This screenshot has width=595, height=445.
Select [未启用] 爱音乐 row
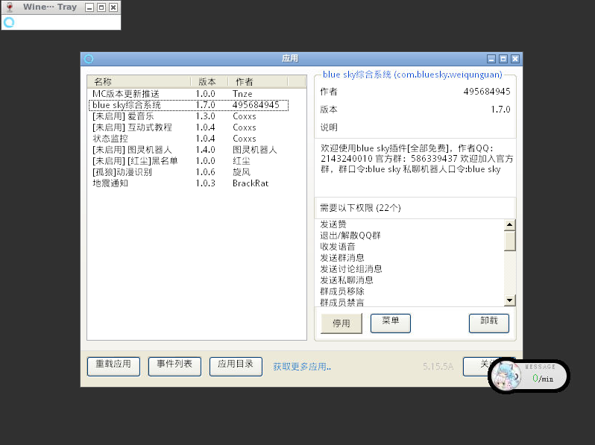tap(189, 116)
